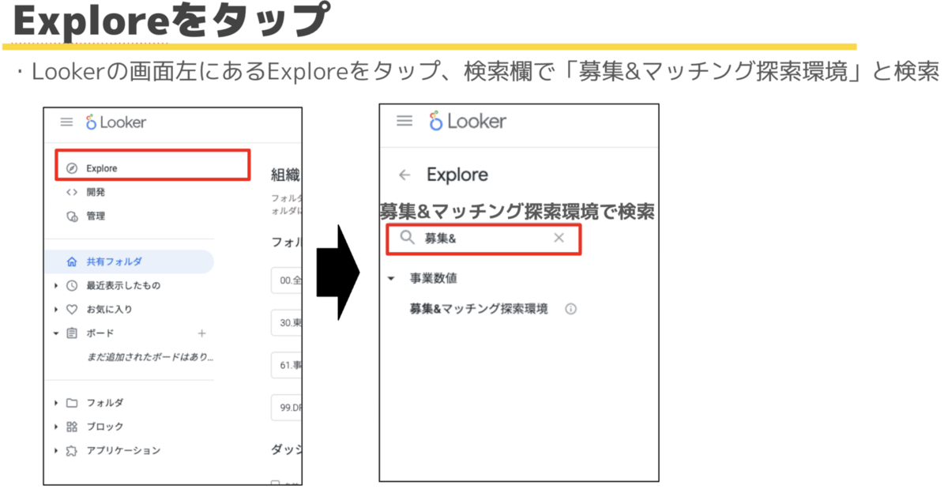This screenshot has height=489, width=948.
Task: Click the home icon beside 共有フォルダ
Action: click(x=72, y=261)
